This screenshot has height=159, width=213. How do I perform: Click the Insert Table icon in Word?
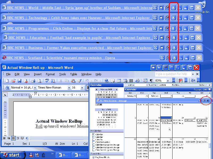(x=119, y=81)
